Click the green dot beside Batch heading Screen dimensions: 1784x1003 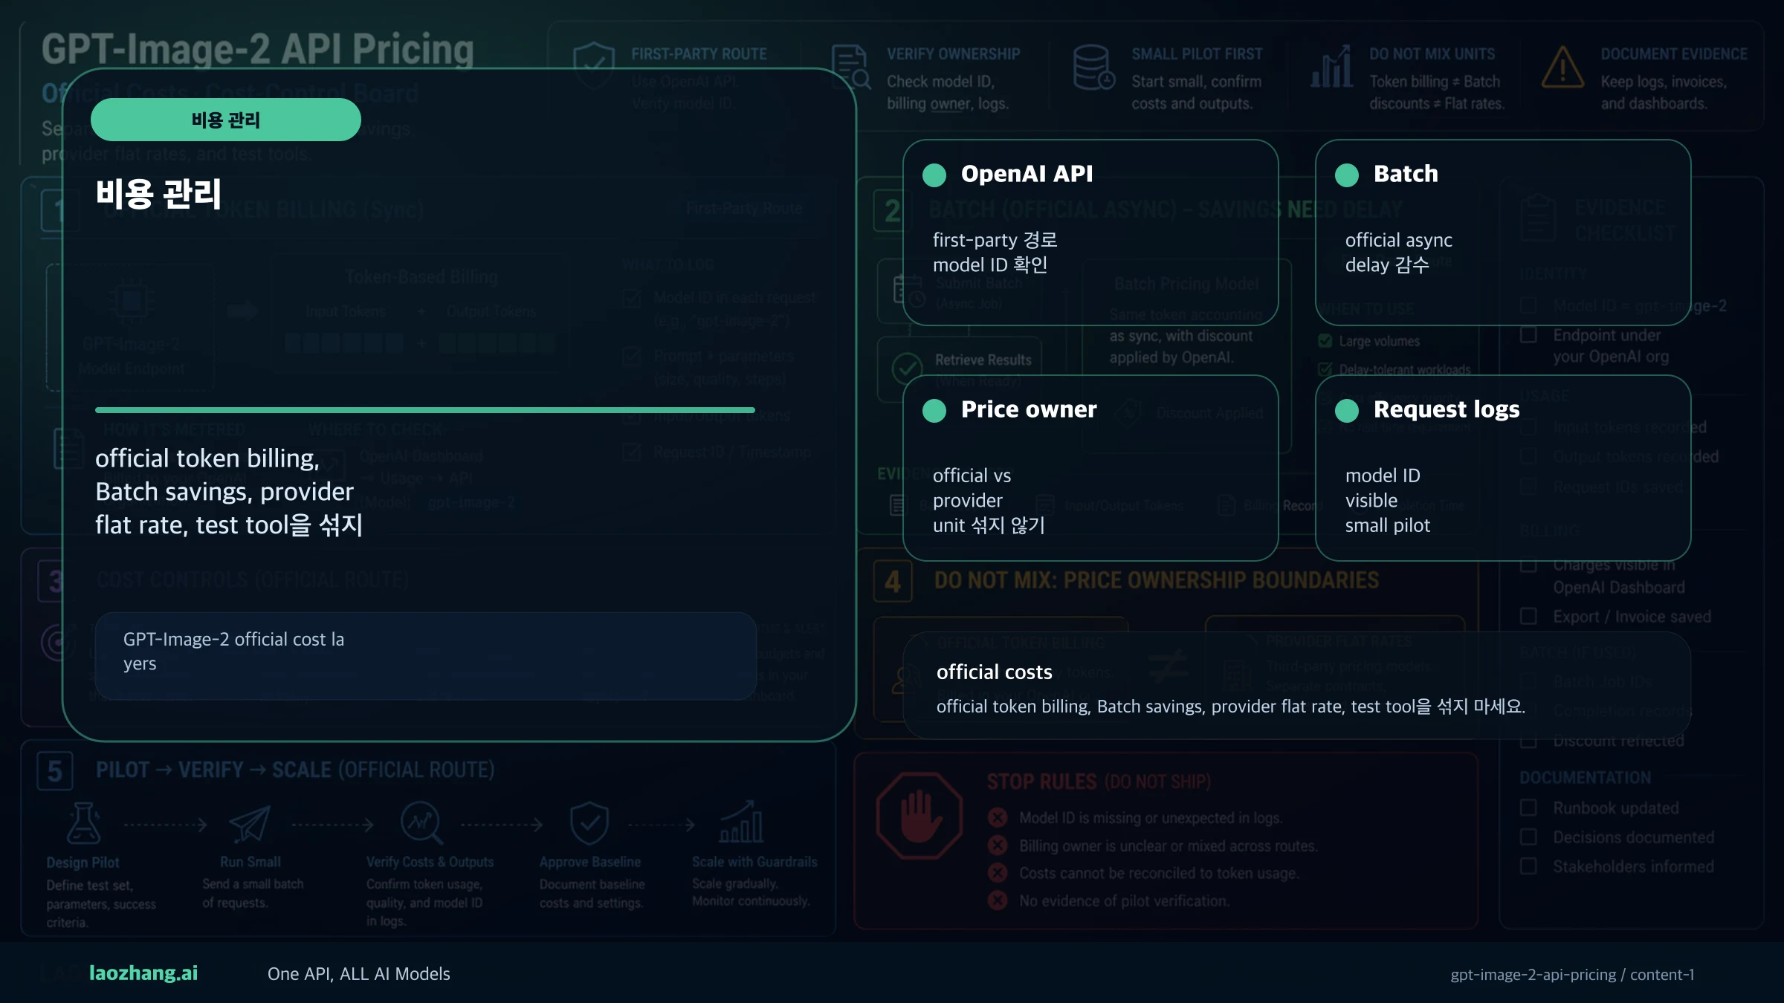pos(1347,175)
